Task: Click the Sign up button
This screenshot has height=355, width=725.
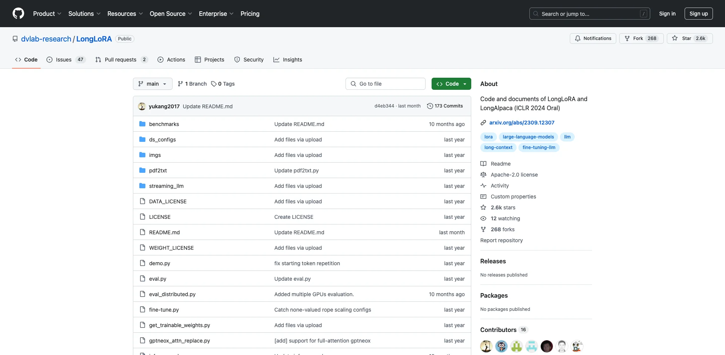Action: coord(699,14)
